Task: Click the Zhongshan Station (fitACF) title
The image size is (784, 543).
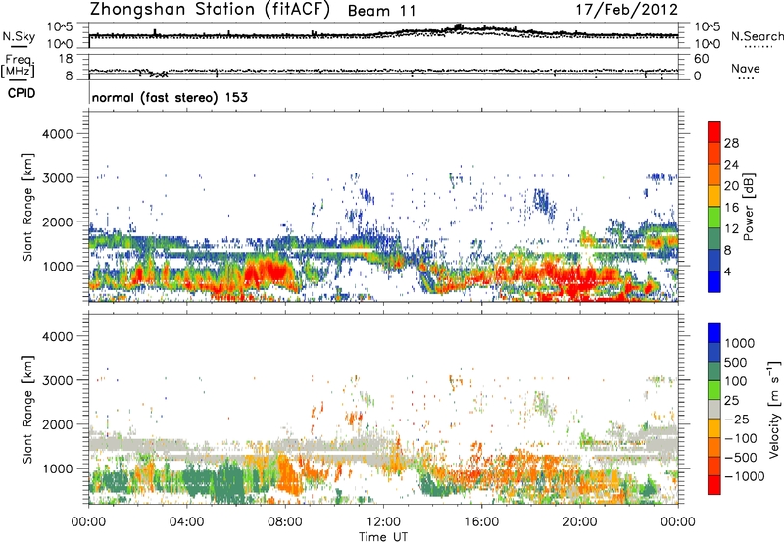Action: 210,10
